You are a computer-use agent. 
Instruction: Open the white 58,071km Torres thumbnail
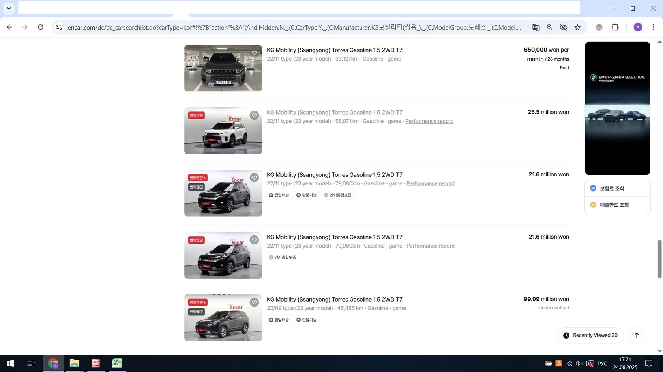[223, 131]
